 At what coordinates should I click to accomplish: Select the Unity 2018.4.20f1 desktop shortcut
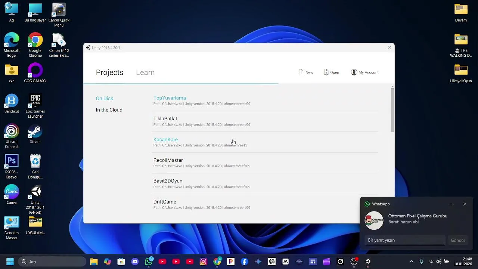pyautogui.click(x=35, y=200)
